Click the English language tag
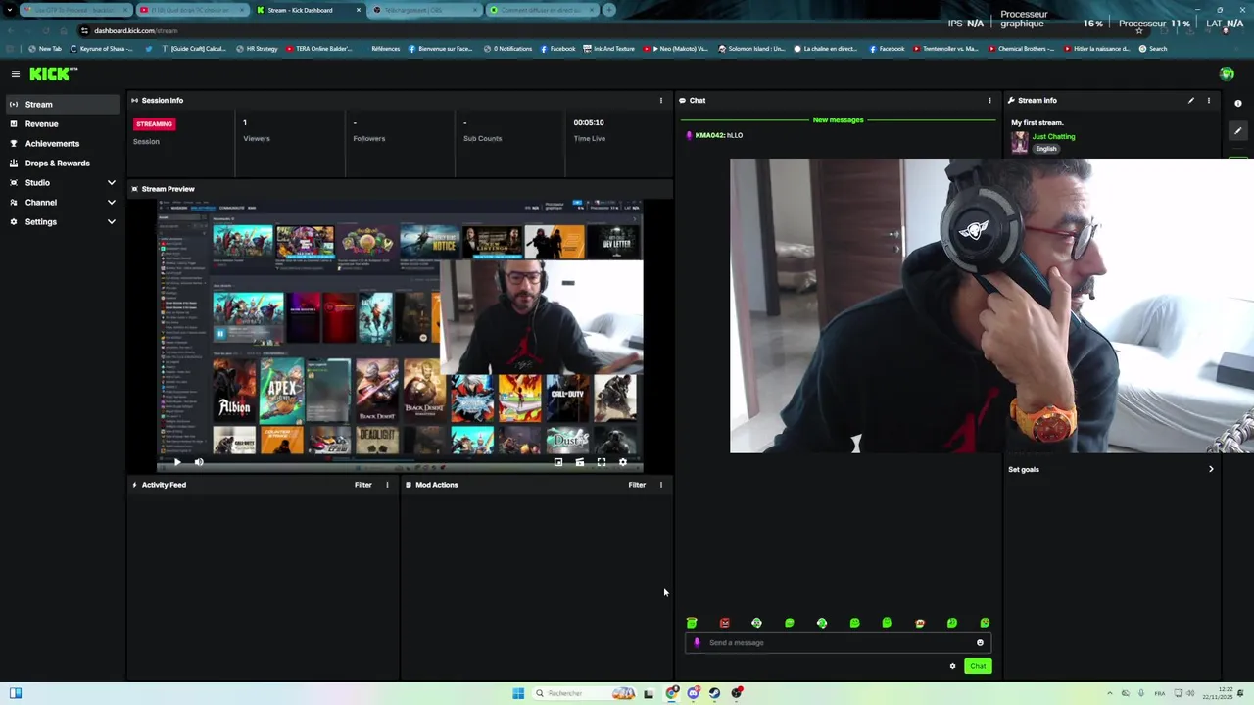 click(1046, 149)
